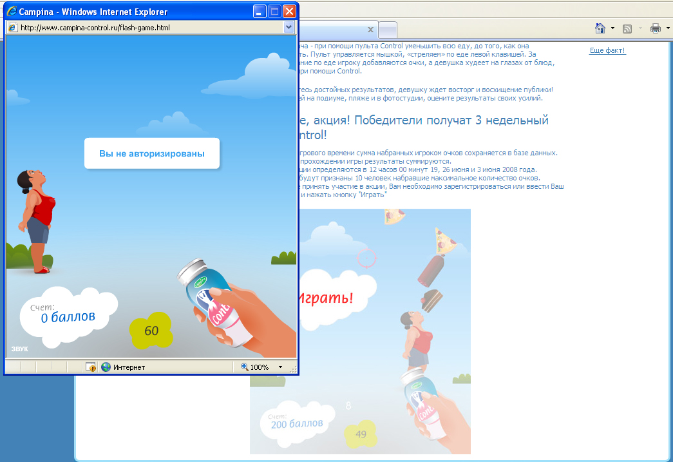Click the Internet Explorer icon in Campina title bar
This screenshot has height=462, width=673.
(12, 11)
